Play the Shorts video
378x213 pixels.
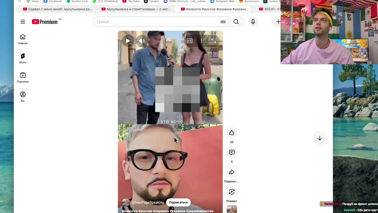[128, 41]
